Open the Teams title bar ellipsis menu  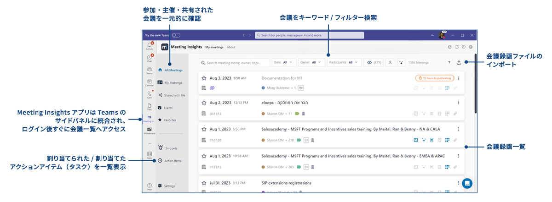pyautogui.click(x=432, y=35)
